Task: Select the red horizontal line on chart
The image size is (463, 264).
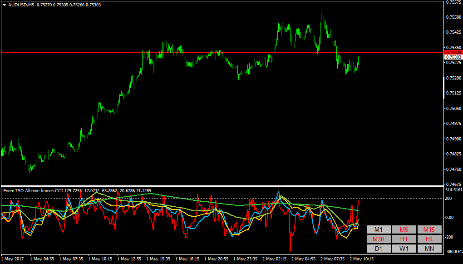Action: pyautogui.click(x=222, y=53)
